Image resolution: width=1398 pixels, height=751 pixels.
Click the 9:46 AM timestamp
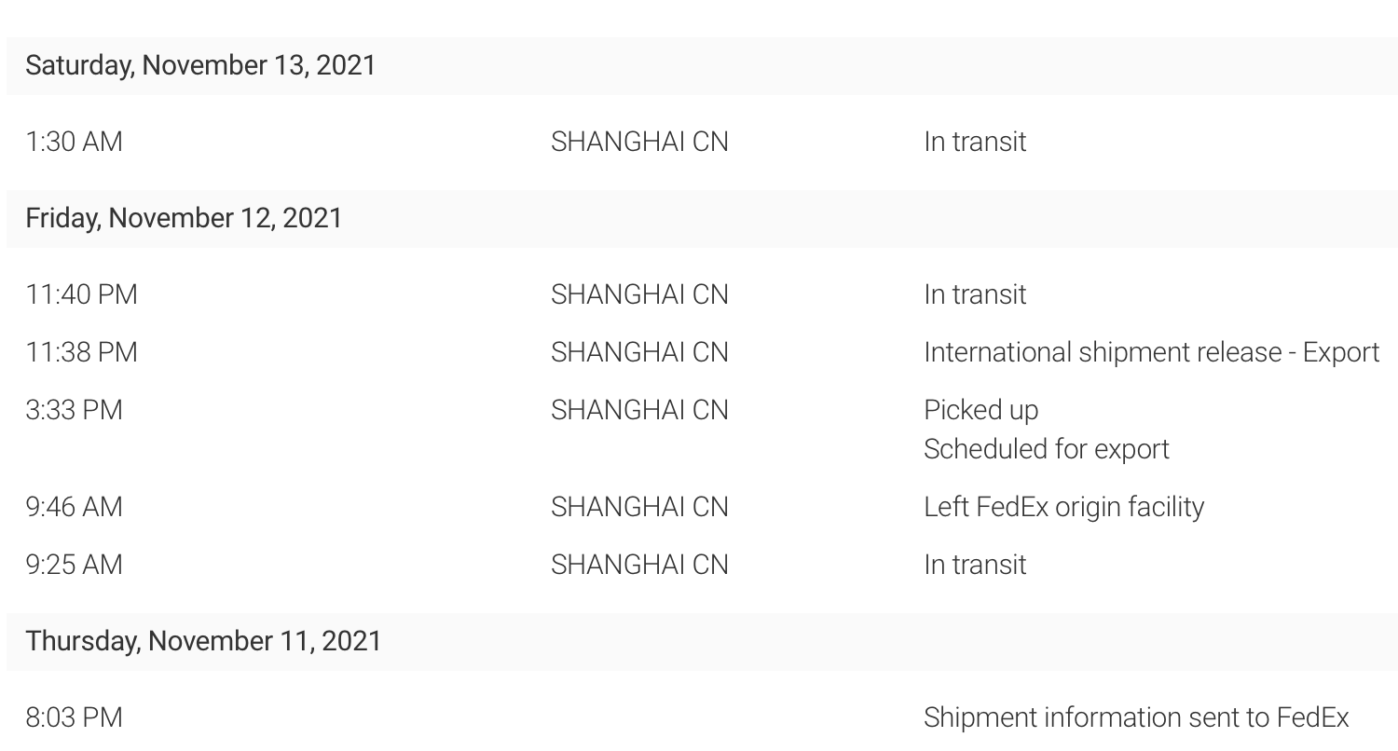tap(74, 507)
